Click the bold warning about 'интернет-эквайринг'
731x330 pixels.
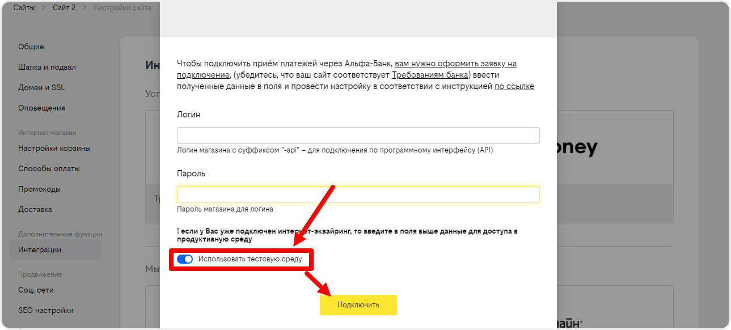(347, 235)
